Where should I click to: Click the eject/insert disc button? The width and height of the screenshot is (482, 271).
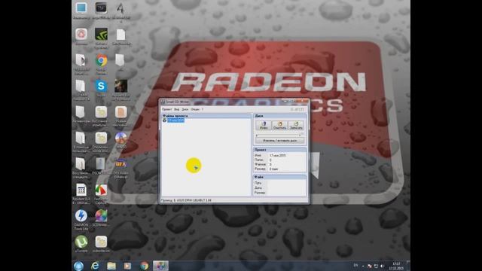(279, 141)
